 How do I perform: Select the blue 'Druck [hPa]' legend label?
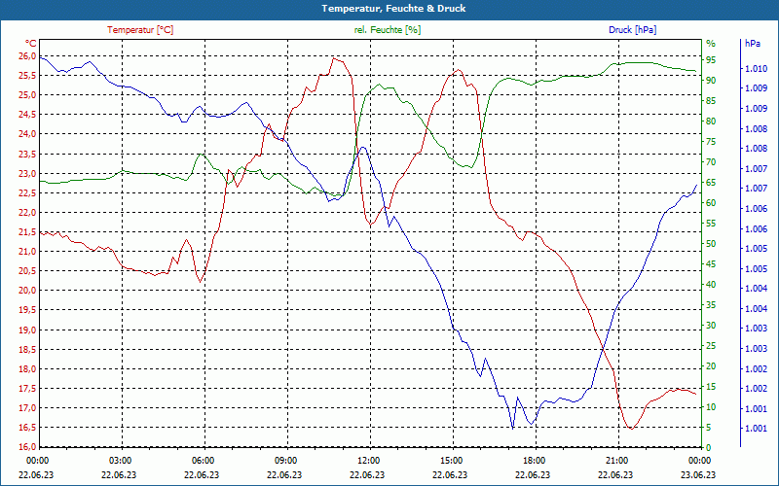pyautogui.click(x=632, y=30)
